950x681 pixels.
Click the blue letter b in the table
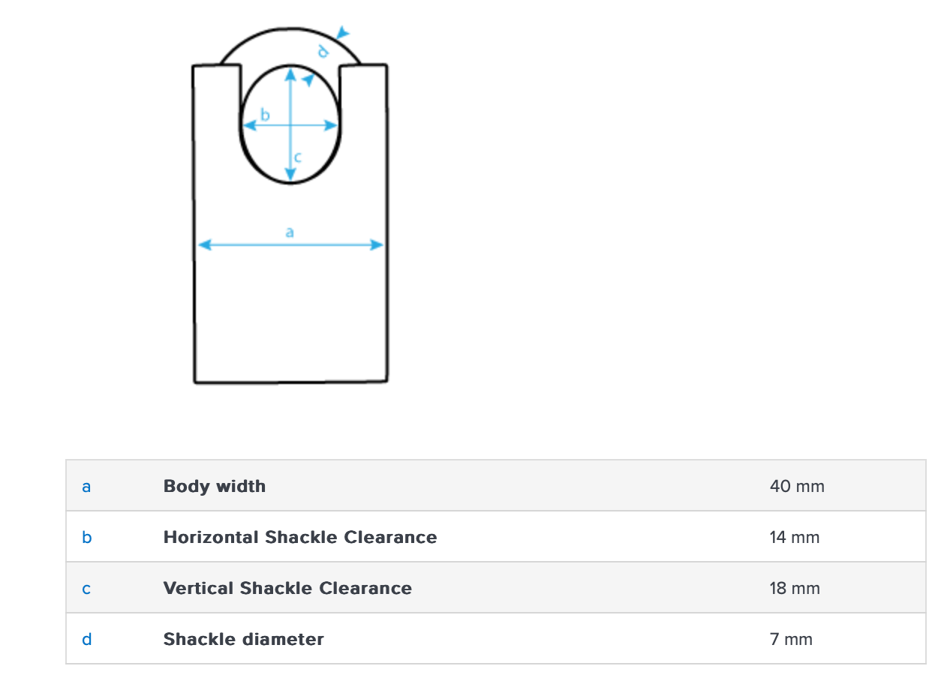click(x=86, y=538)
